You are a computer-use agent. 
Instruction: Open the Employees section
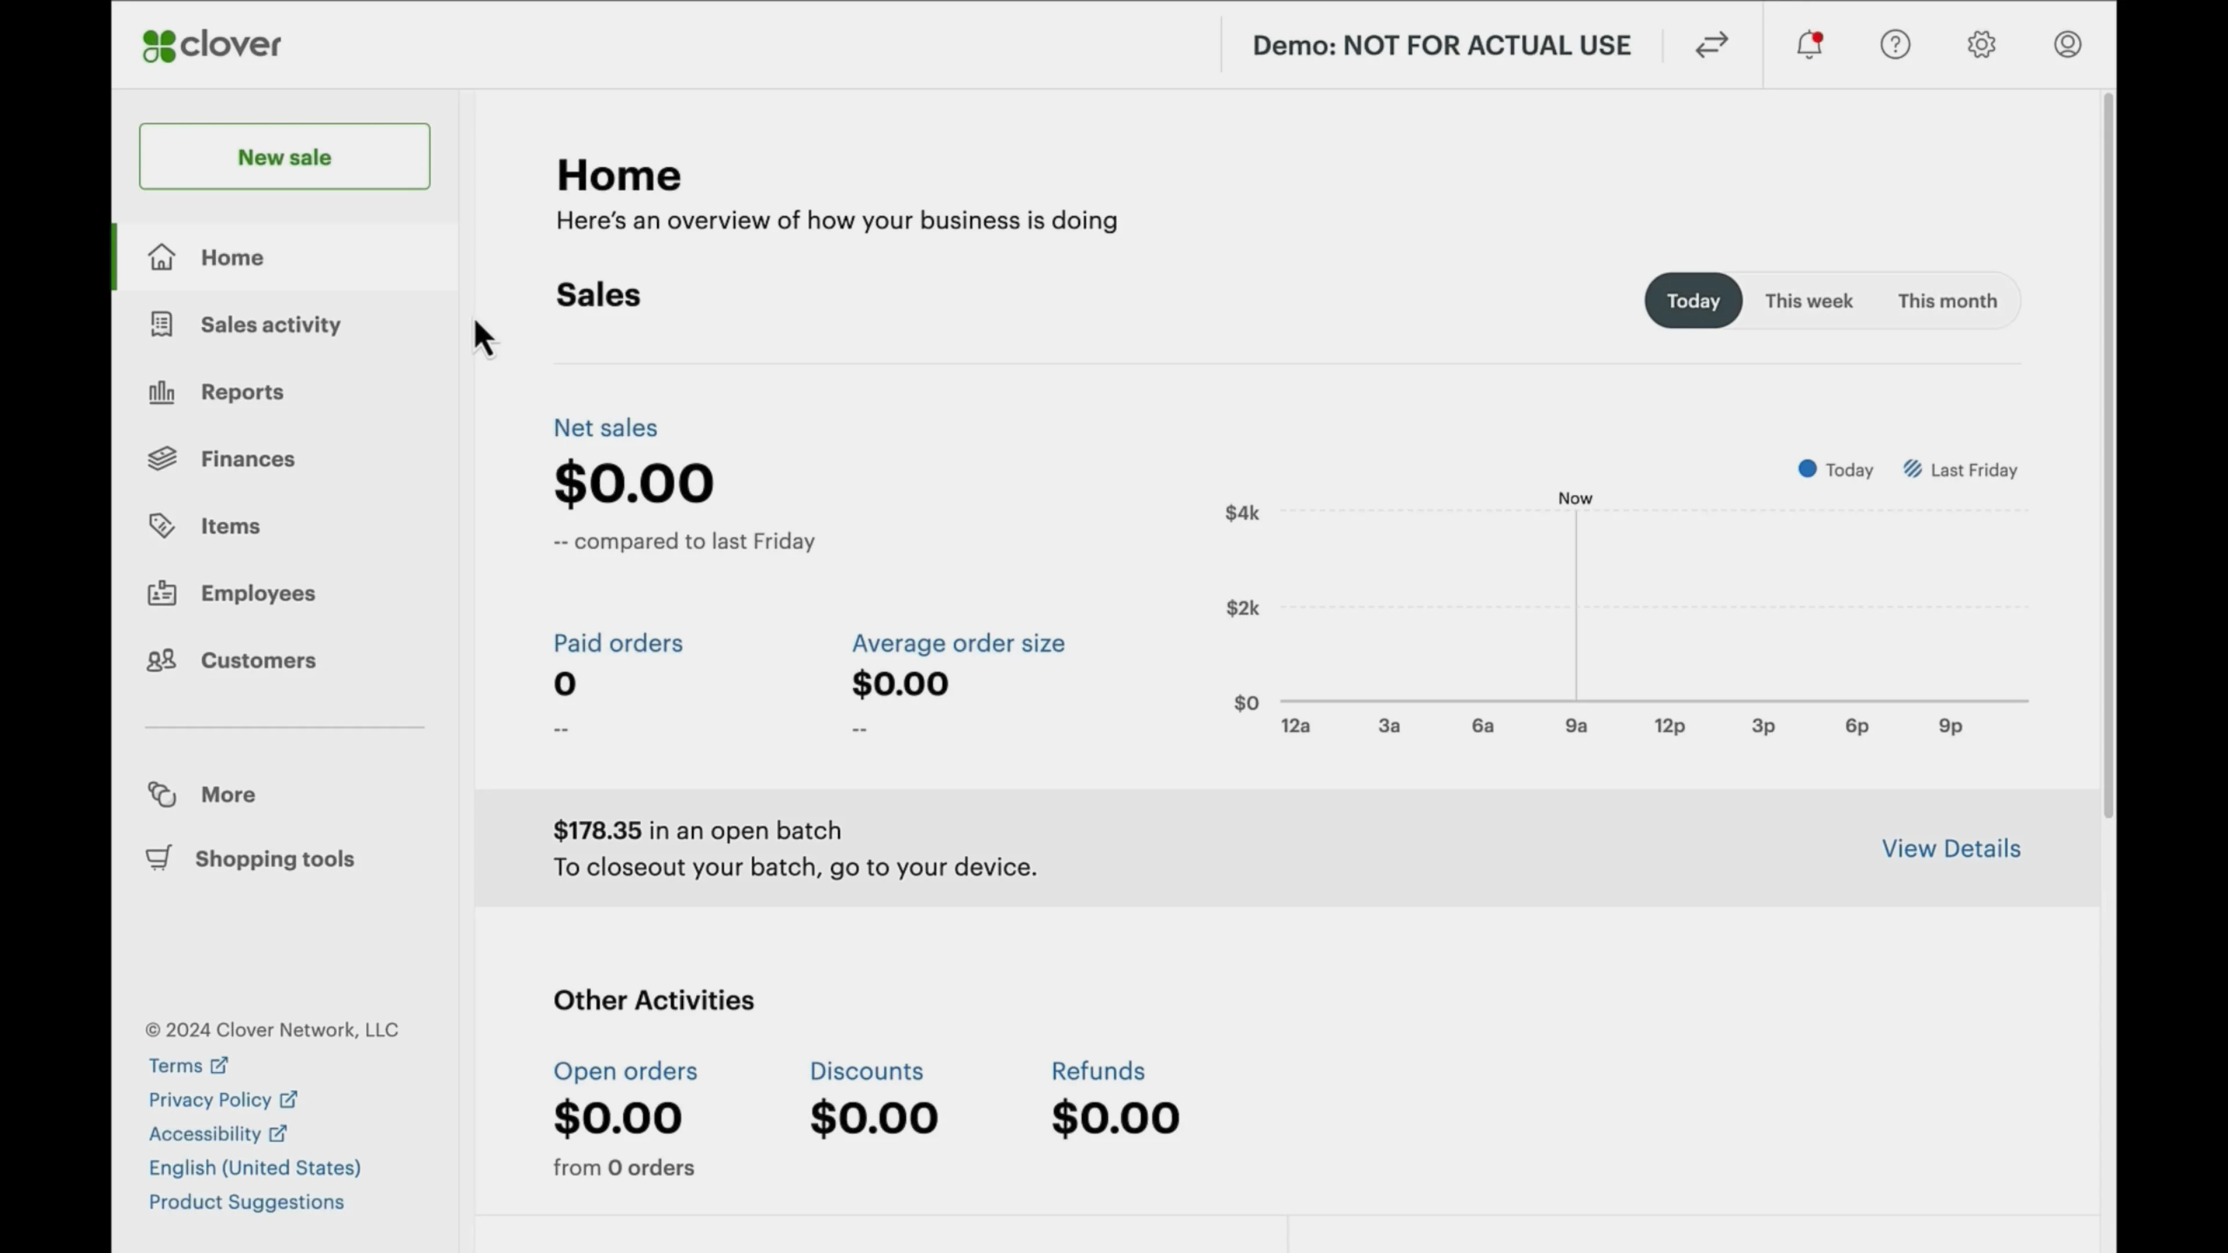coord(285,593)
